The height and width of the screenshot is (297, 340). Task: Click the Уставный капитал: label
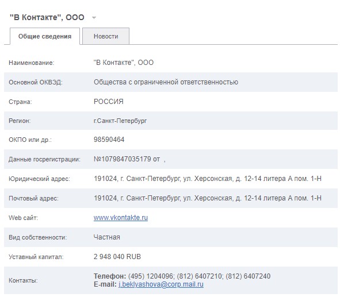click(36, 257)
